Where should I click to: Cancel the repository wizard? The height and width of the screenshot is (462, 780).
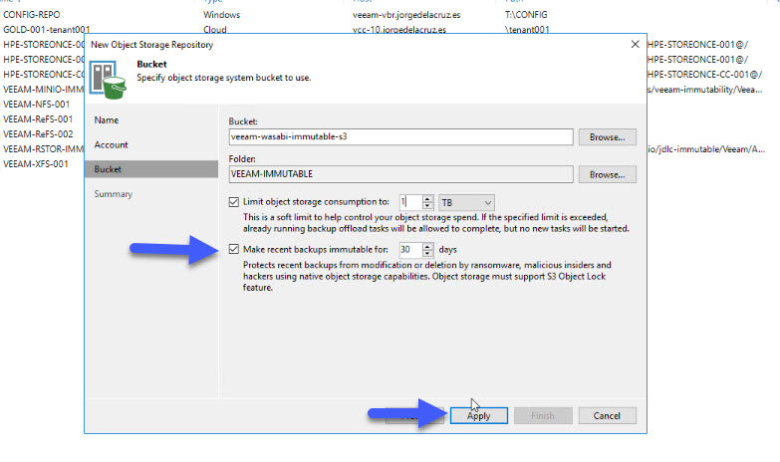(607, 416)
